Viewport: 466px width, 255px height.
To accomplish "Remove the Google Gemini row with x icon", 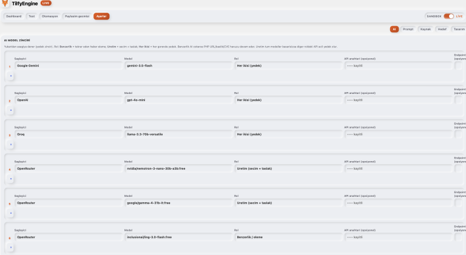I will 11,76.
